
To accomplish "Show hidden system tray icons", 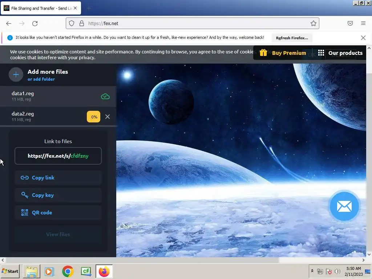I will [x=312, y=271].
